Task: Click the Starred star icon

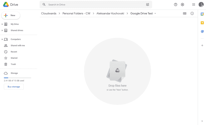Action: pos(6,58)
